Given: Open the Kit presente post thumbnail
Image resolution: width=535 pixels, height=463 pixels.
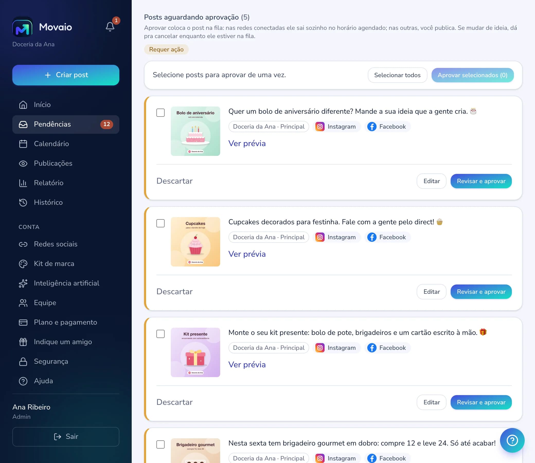Looking at the screenshot, I should (195, 352).
